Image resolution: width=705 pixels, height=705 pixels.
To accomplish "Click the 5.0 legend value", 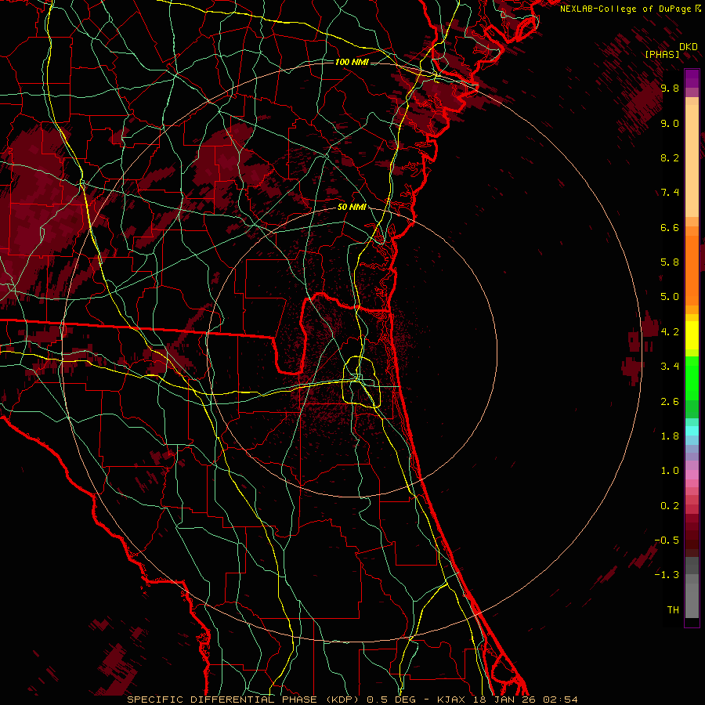I will tap(670, 297).
